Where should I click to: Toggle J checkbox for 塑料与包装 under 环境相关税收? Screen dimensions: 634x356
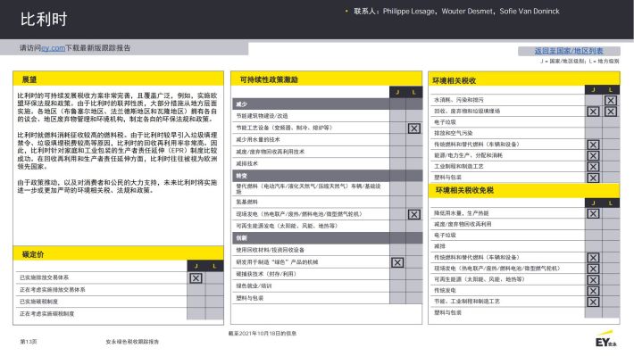click(593, 178)
